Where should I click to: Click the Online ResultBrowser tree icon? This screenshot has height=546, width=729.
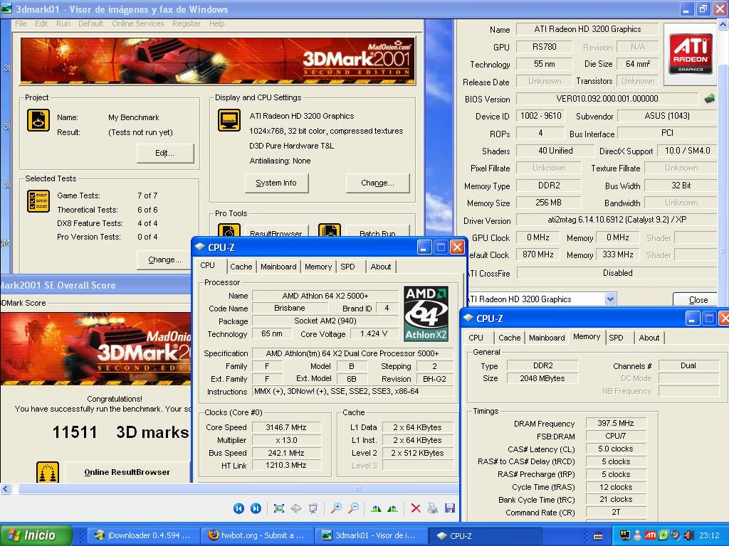pyautogui.click(x=48, y=472)
